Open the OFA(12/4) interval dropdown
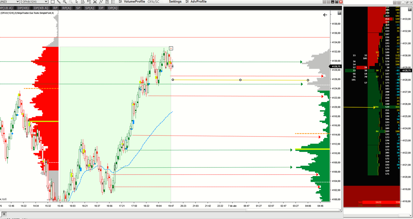 [34, 2]
